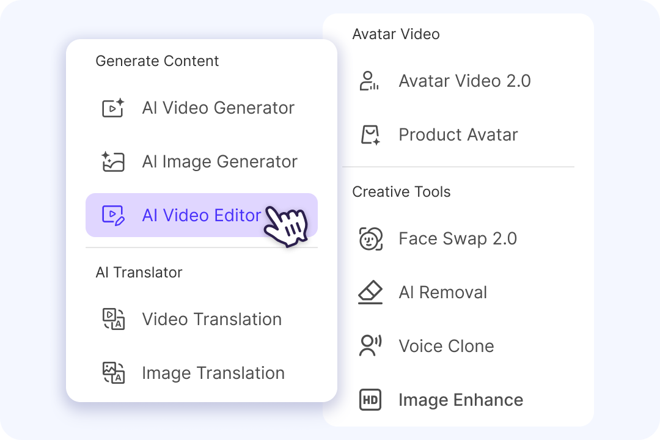Screen dimensions: 660x440
Task: Click the Face Swap 2.0 icon
Action: (369, 238)
